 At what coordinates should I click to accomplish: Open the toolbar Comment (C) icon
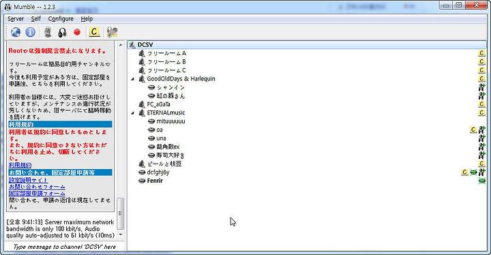coord(94,32)
